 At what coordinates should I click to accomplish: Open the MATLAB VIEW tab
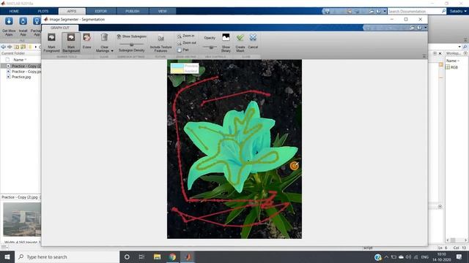pos(163,12)
